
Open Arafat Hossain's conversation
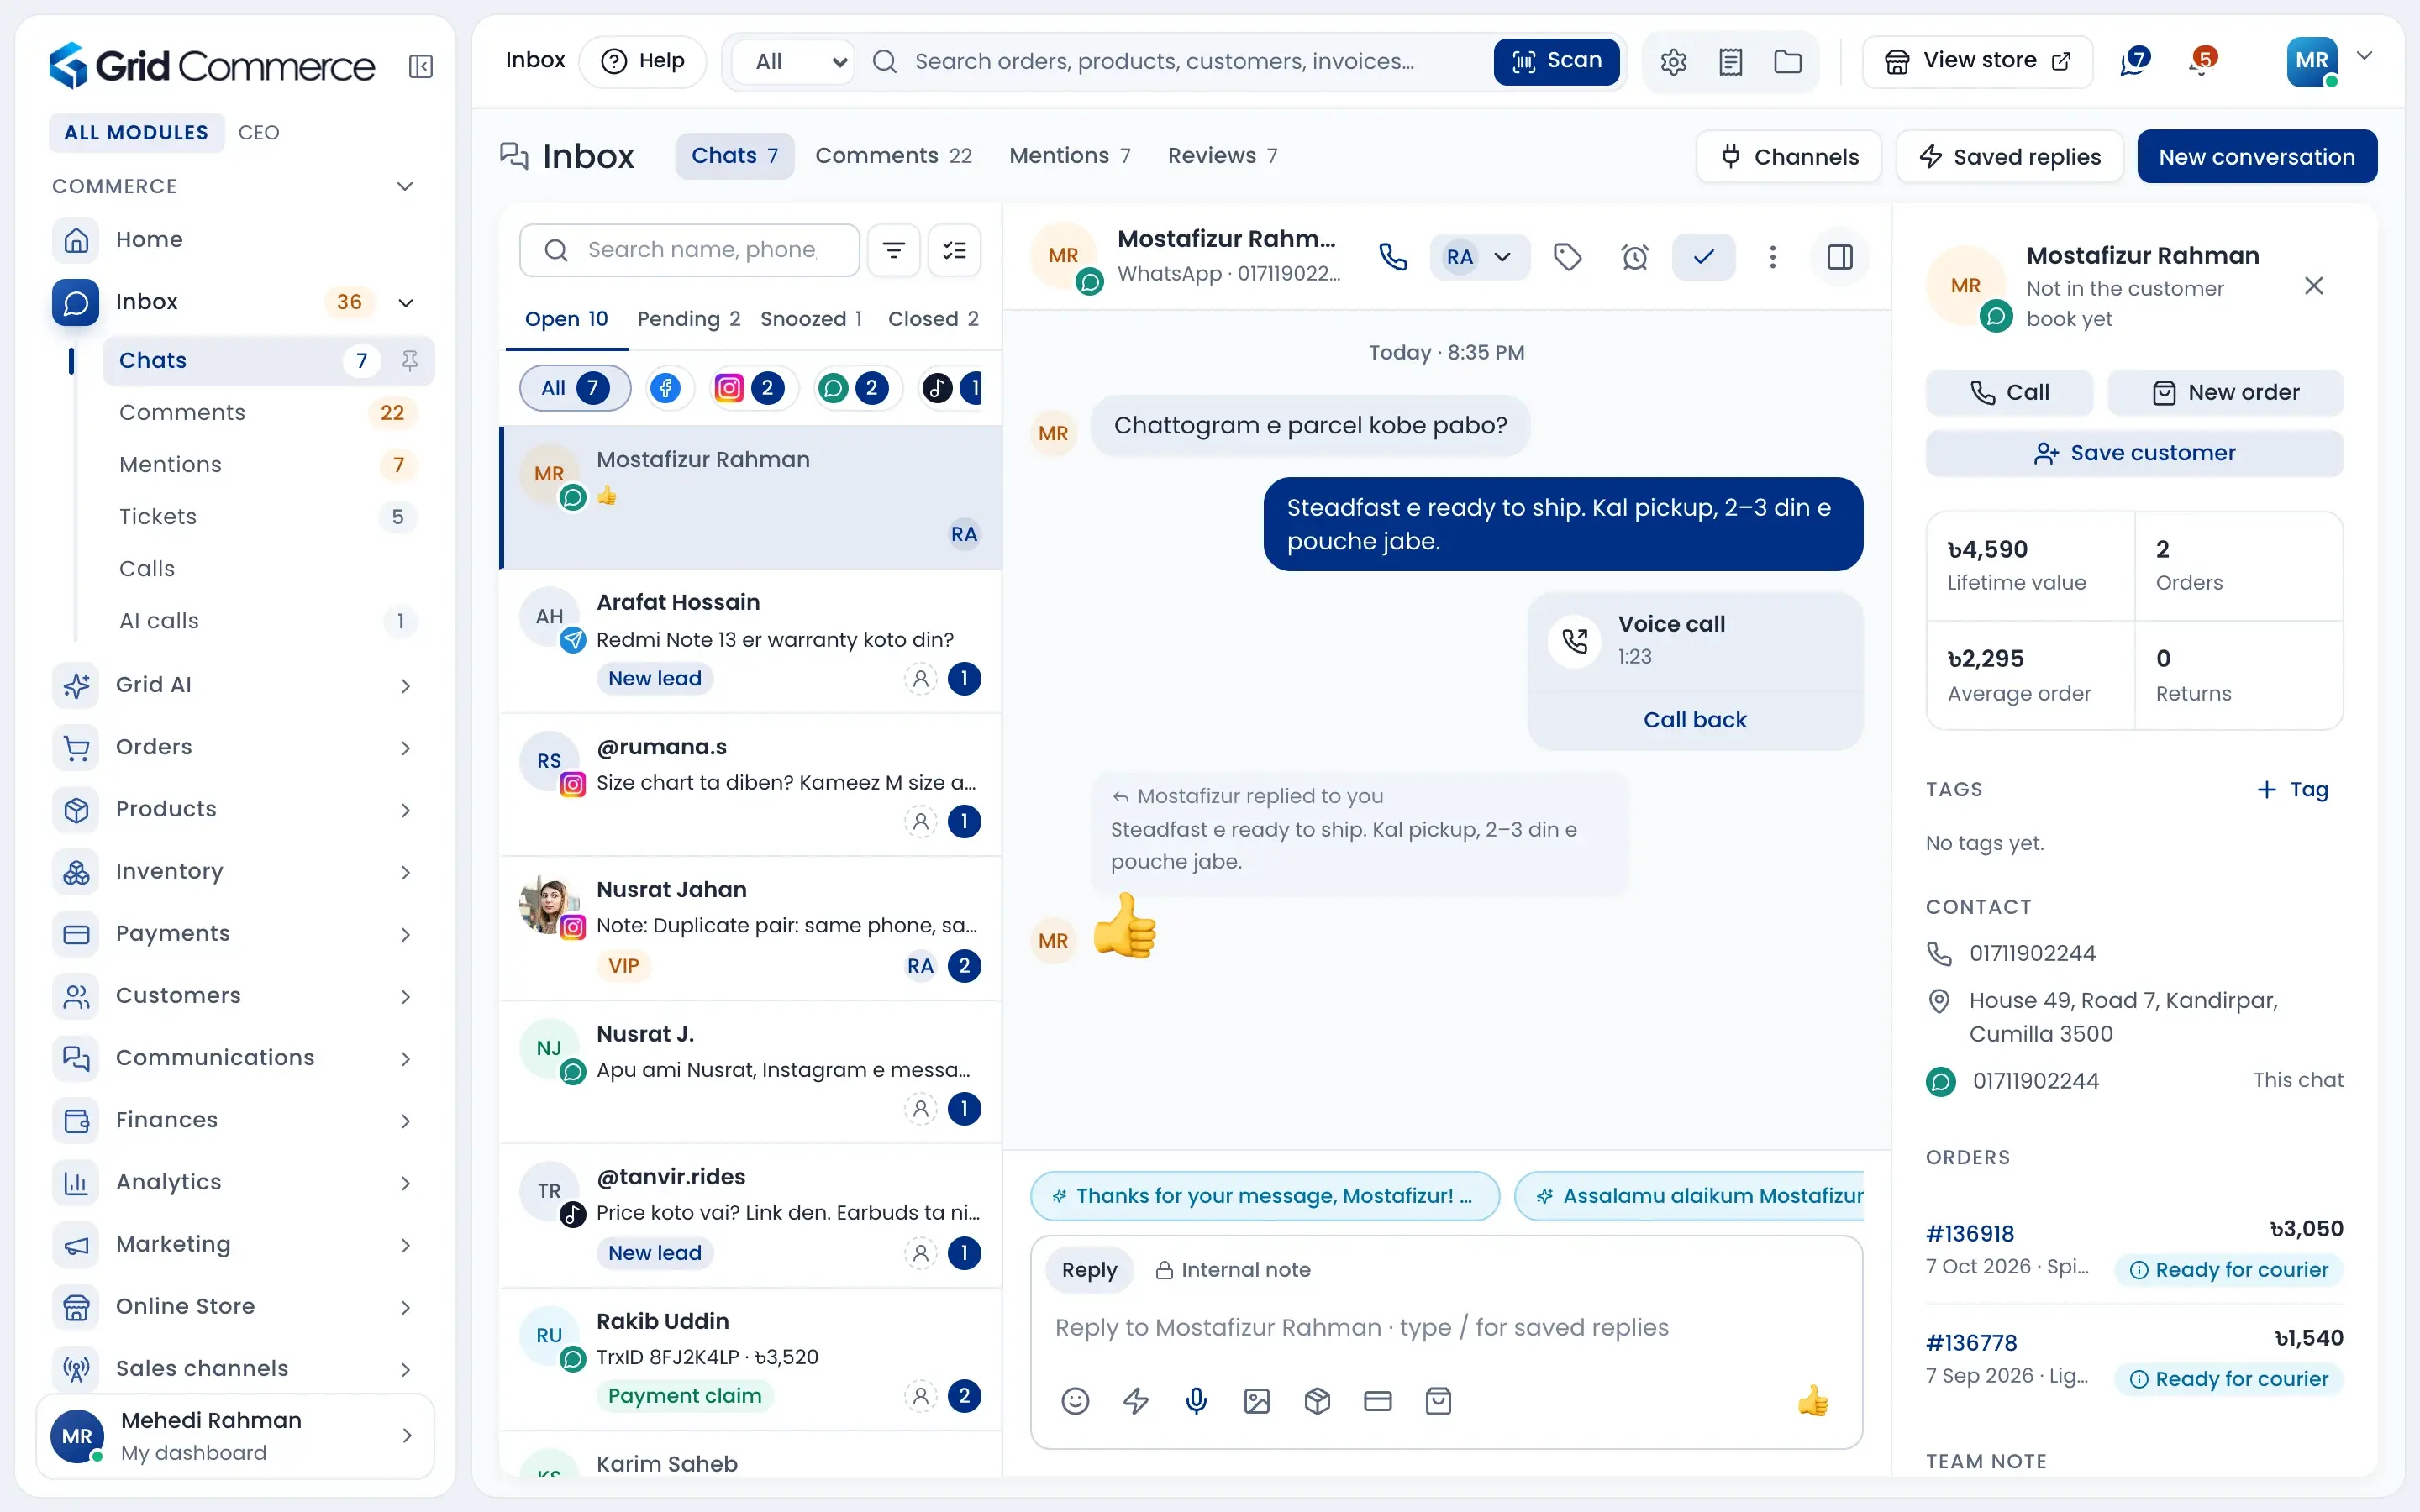(x=750, y=641)
